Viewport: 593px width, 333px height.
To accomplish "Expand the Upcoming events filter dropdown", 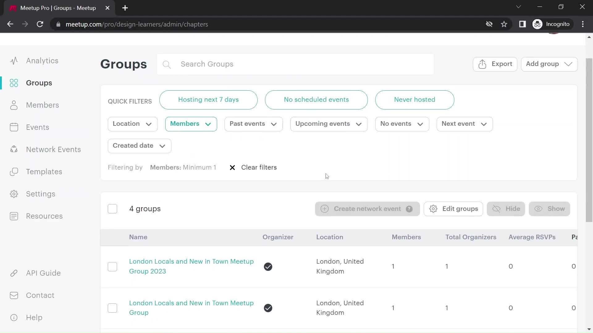I will coord(329,124).
